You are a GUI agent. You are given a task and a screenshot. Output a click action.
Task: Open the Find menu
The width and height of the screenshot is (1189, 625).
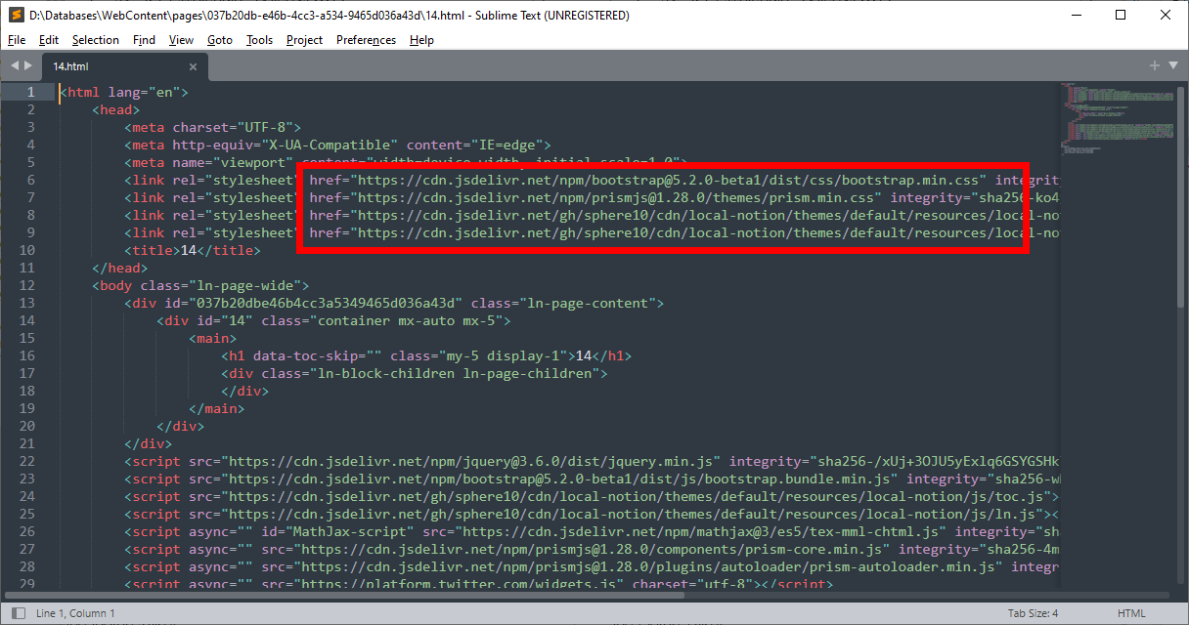(144, 40)
